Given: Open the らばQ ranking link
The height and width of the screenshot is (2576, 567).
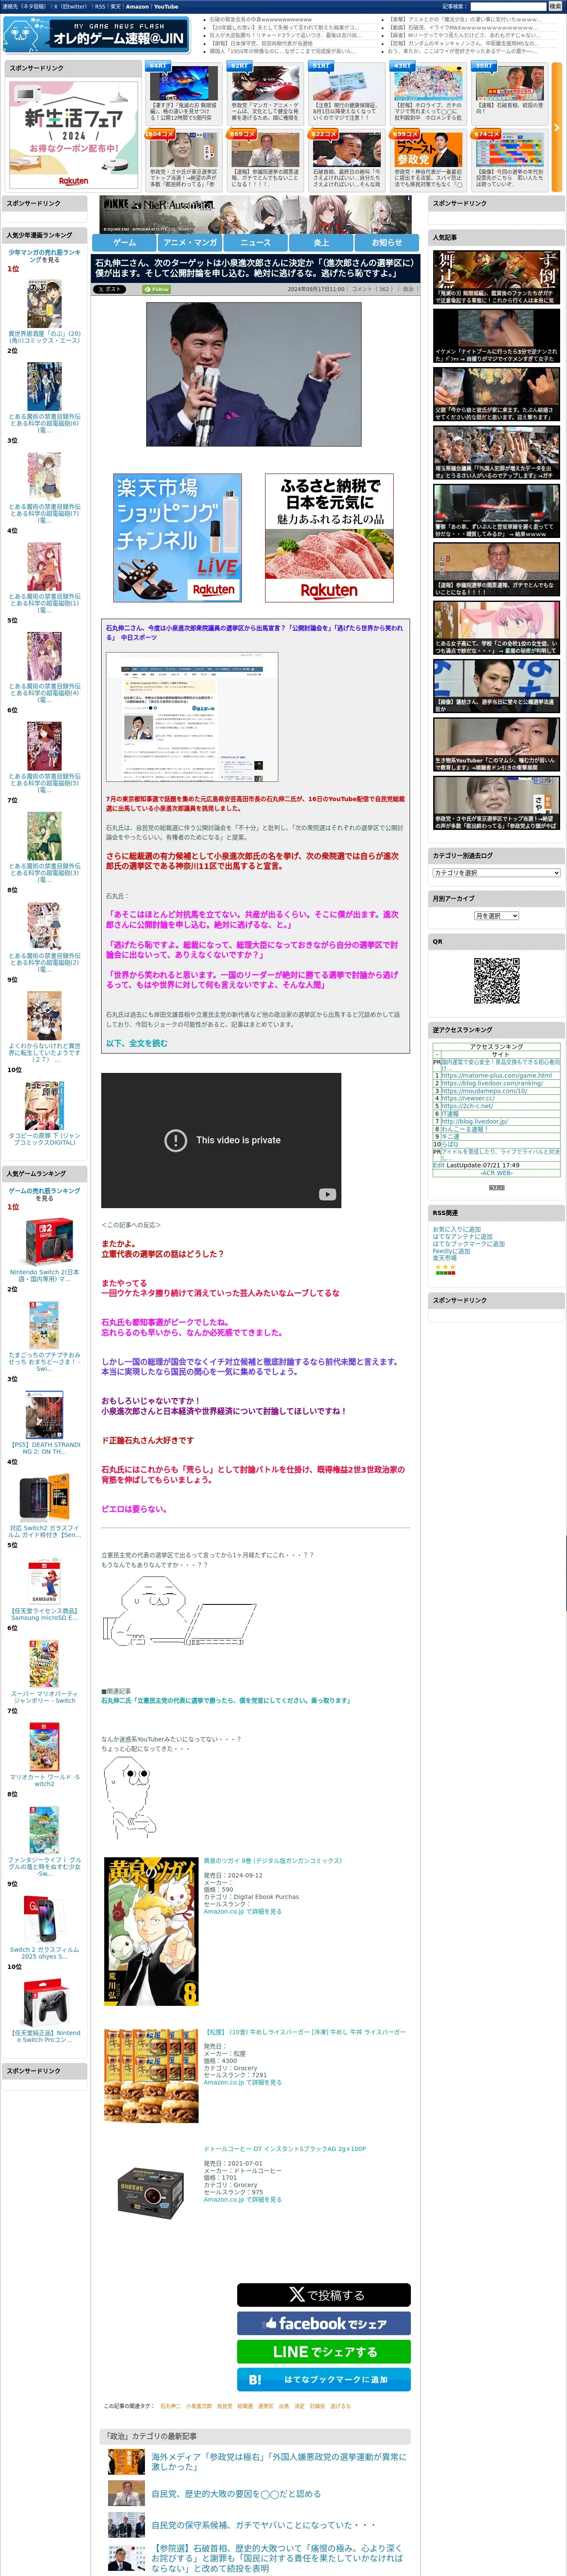Looking at the screenshot, I should (450, 1144).
